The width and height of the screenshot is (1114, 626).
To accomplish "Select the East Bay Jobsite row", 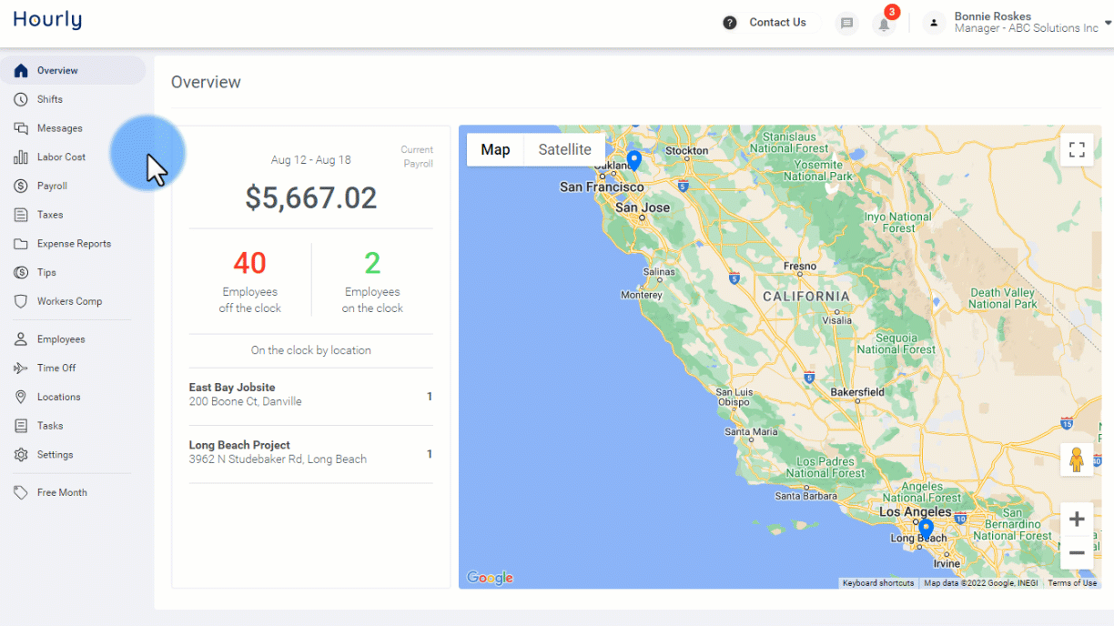I will pos(311,397).
